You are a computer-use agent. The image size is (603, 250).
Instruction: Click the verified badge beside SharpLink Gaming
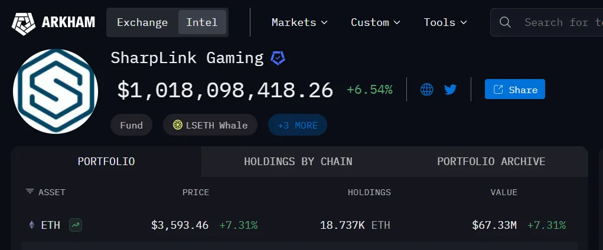tap(278, 58)
